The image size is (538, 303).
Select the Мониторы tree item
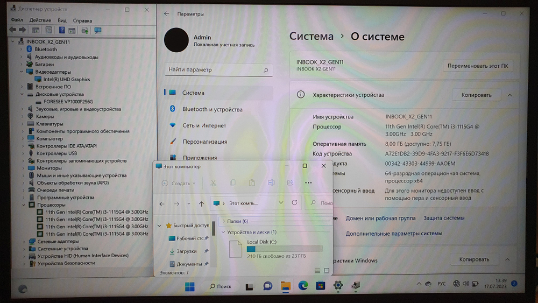click(49, 168)
